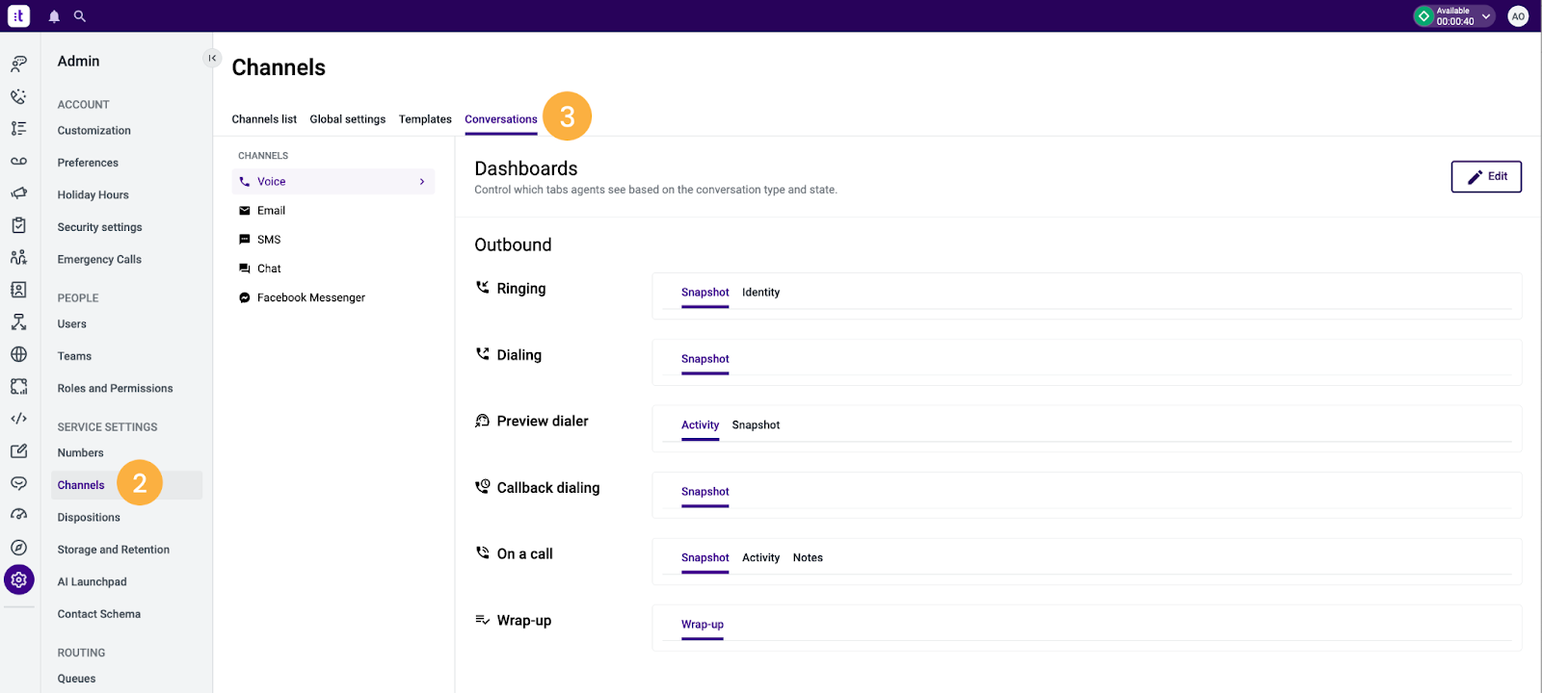Open the voicemail icon in left rail

[x=18, y=161]
